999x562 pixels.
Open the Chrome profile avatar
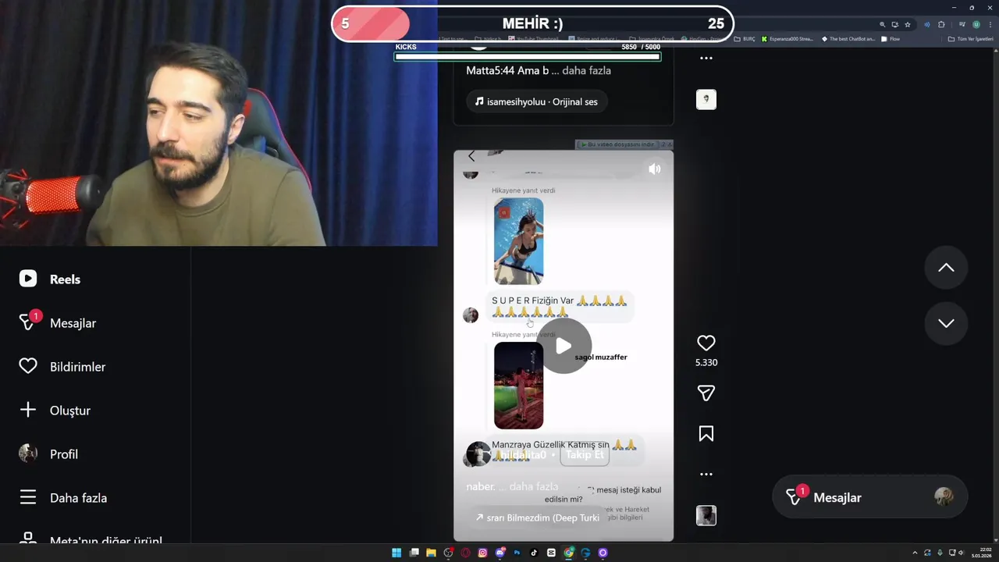(976, 24)
